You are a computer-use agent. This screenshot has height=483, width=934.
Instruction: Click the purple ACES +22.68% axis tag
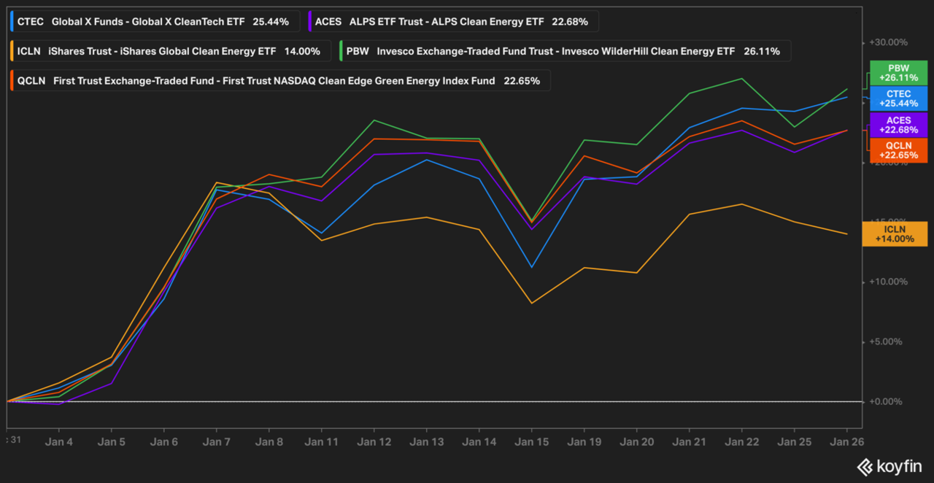(898, 125)
